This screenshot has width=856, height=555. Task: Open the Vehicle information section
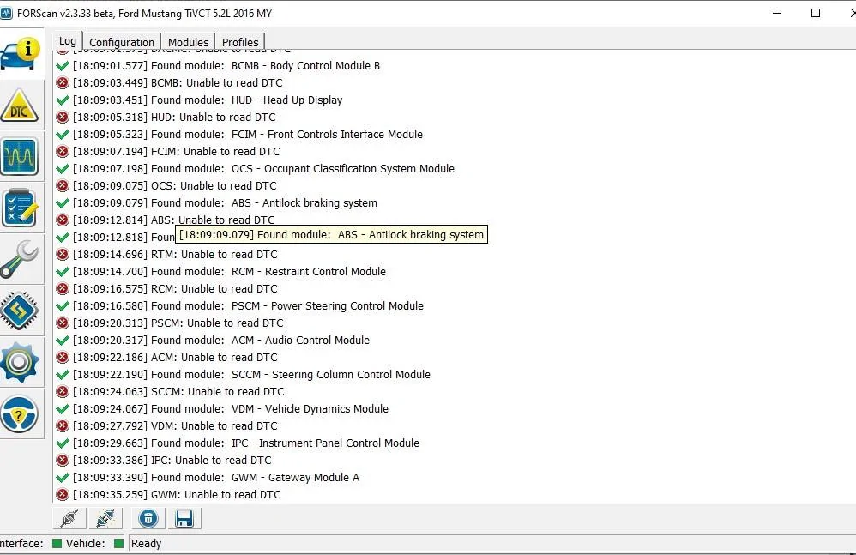coord(21,53)
